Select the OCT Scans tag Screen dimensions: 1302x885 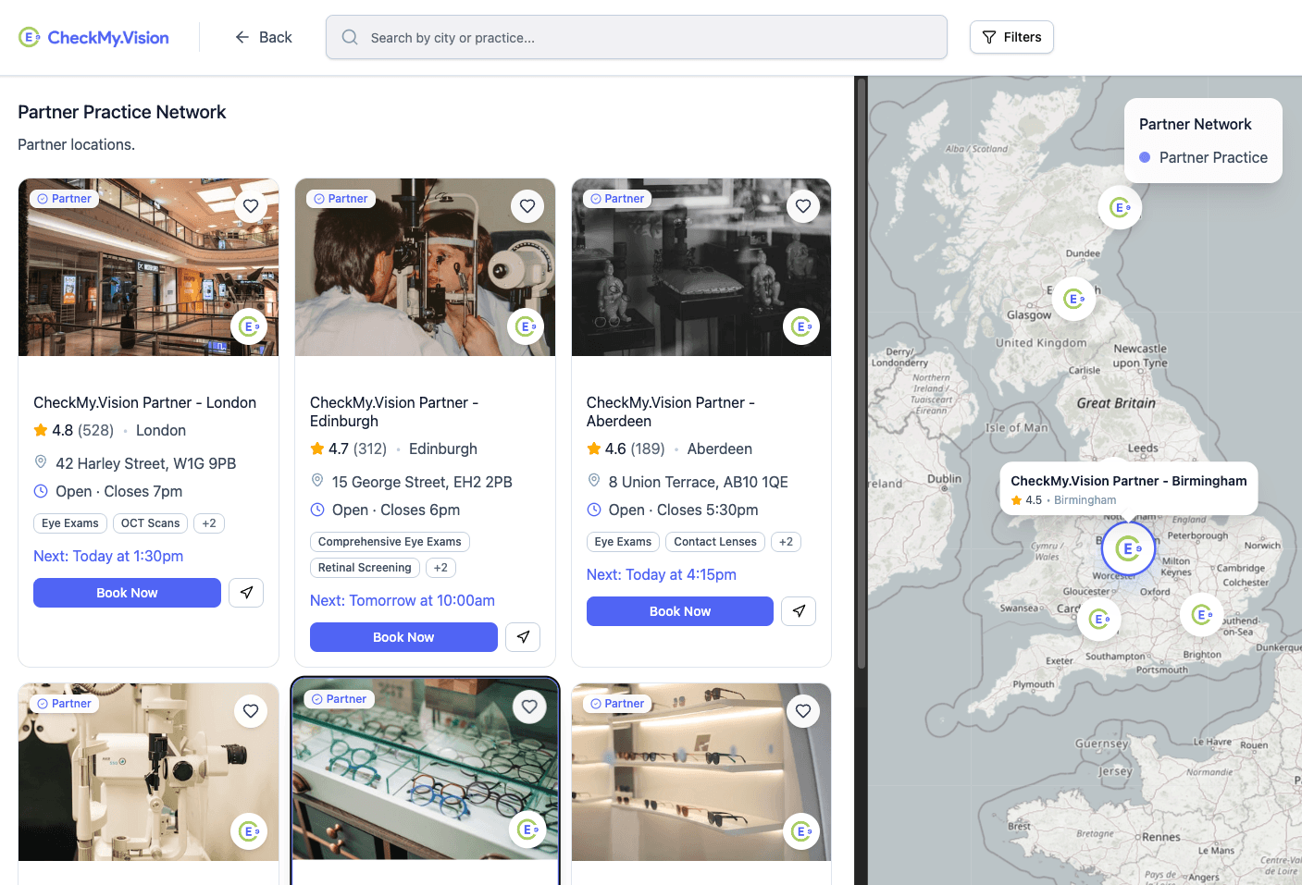[151, 523]
